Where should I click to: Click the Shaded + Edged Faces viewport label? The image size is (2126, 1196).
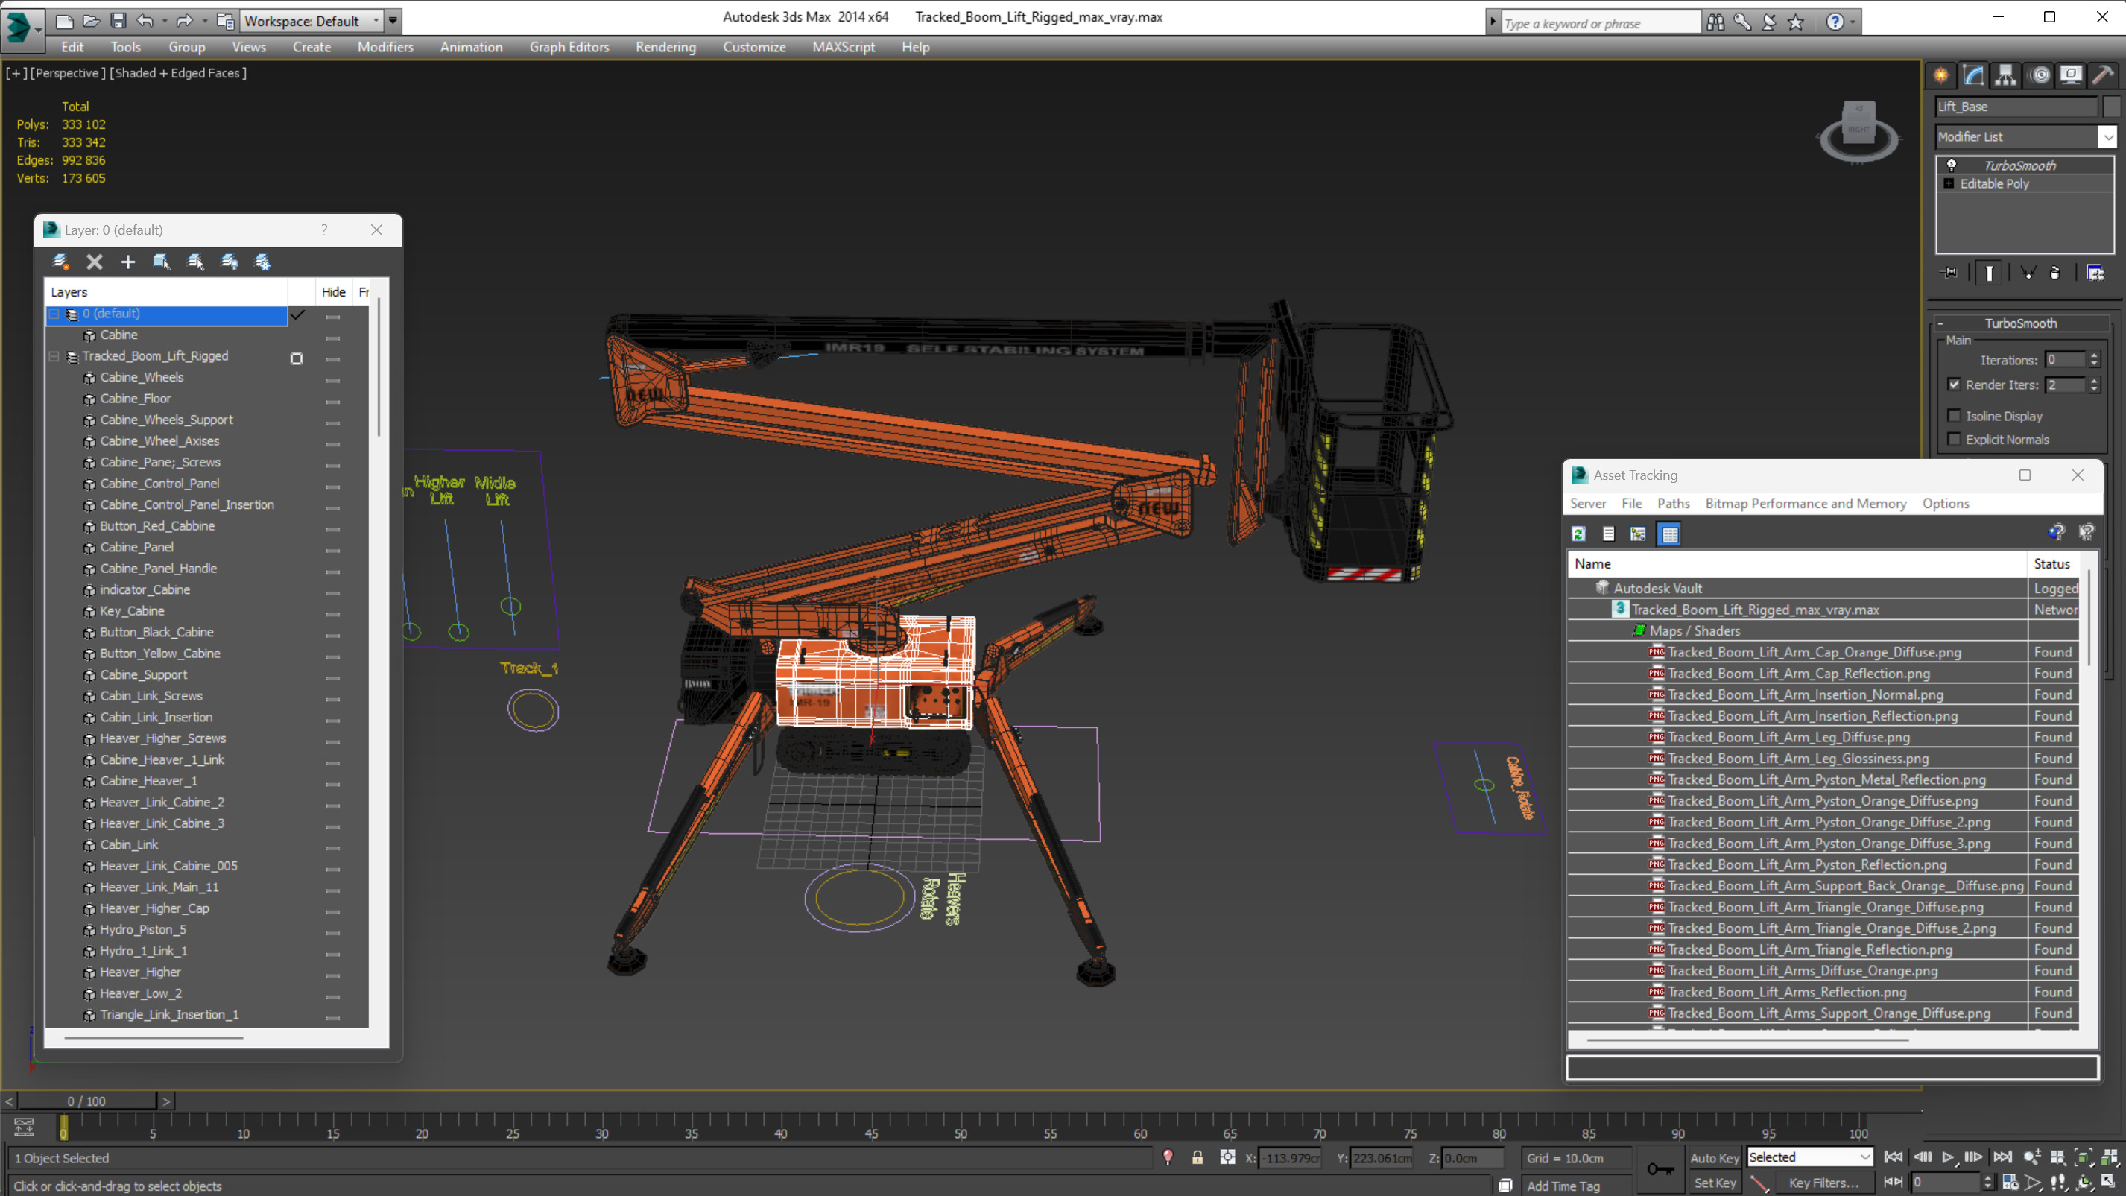pos(179,72)
